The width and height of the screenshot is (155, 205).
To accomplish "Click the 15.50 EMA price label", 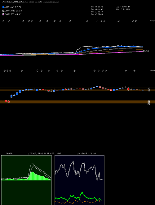I will pos(146,51).
